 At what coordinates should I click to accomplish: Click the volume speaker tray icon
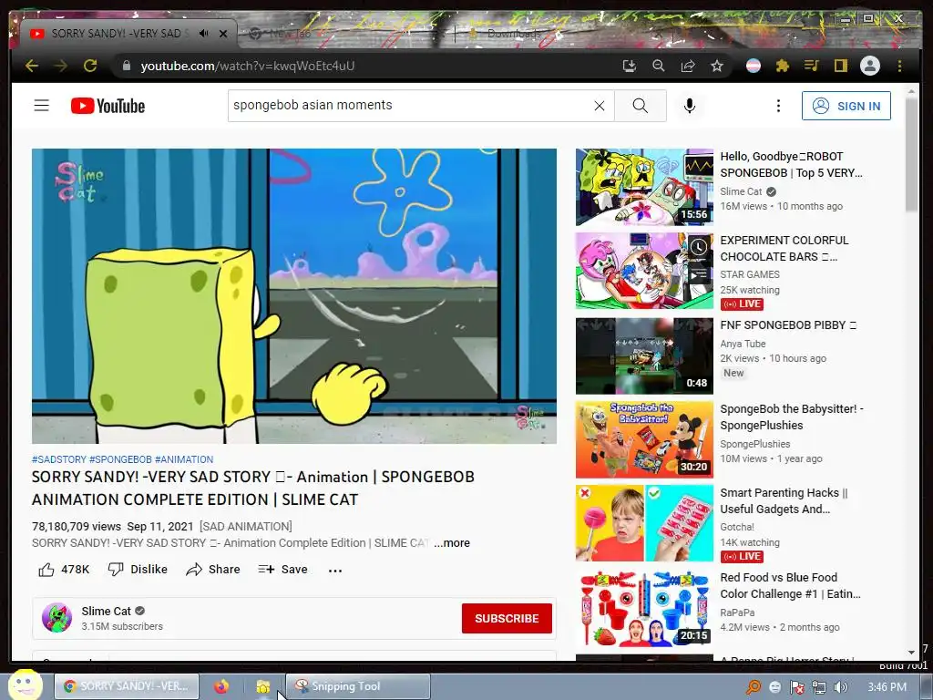(840, 687)
